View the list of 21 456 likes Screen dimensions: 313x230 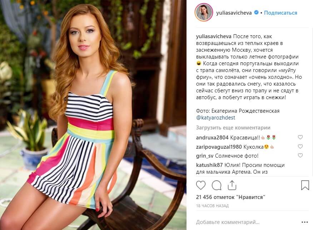230,197
